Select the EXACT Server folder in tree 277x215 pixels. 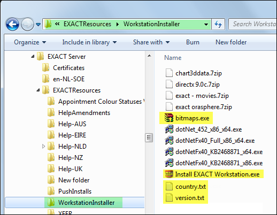pos(66,57)
